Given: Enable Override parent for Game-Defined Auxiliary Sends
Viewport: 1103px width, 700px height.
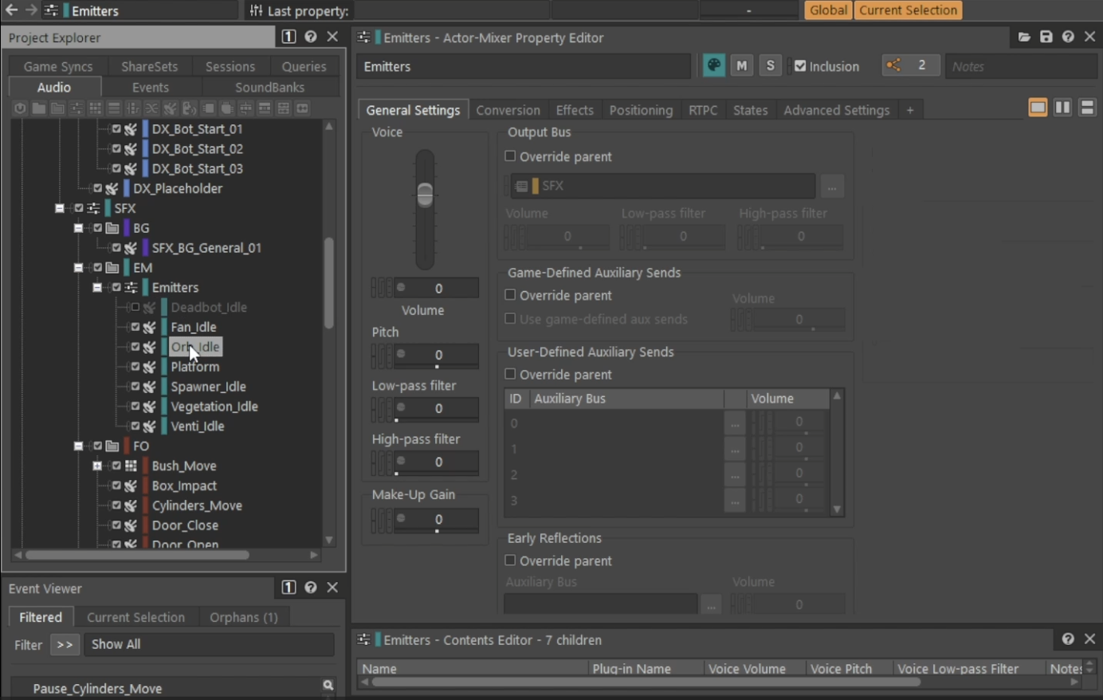Looking at the screenshot, I should [510, 295].
